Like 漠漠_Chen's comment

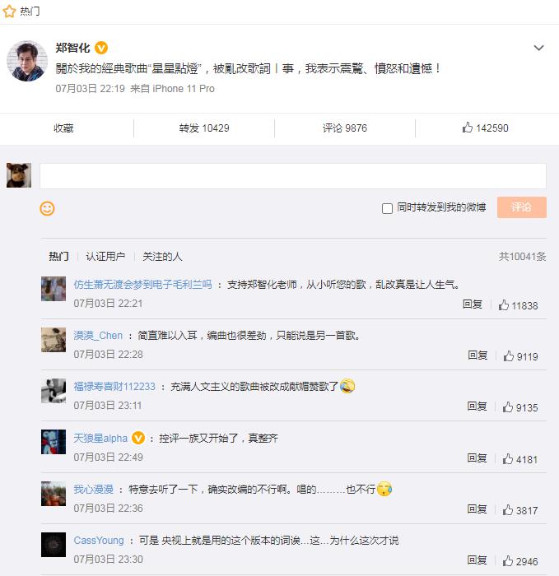point(509,356)
